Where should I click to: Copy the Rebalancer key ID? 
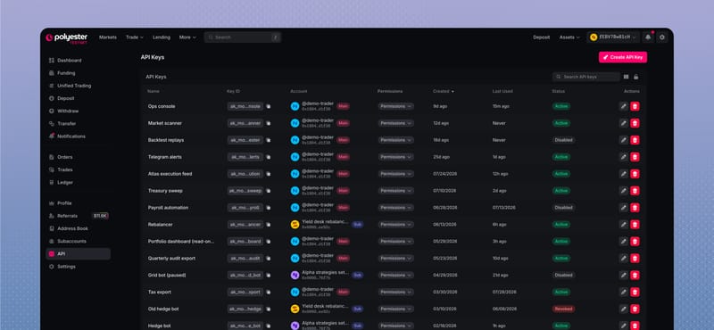[x=269, y=225]
